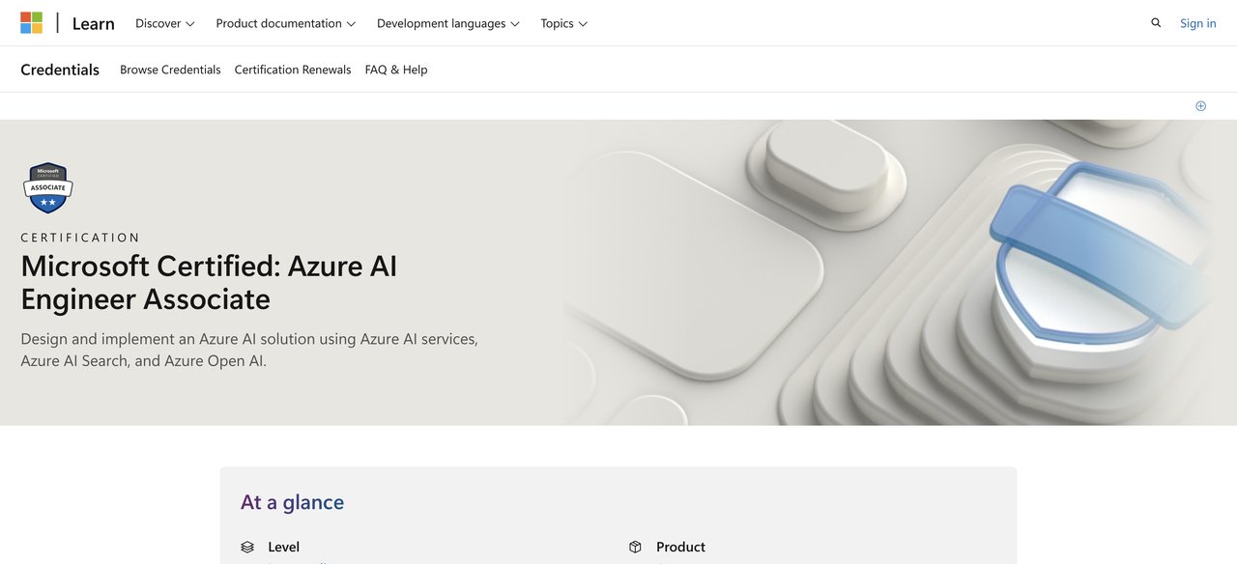This screenshot has height=564, width=1237.
Task: Click the Sign in link
Action: pyautogui.click(x=1198, y=23)
